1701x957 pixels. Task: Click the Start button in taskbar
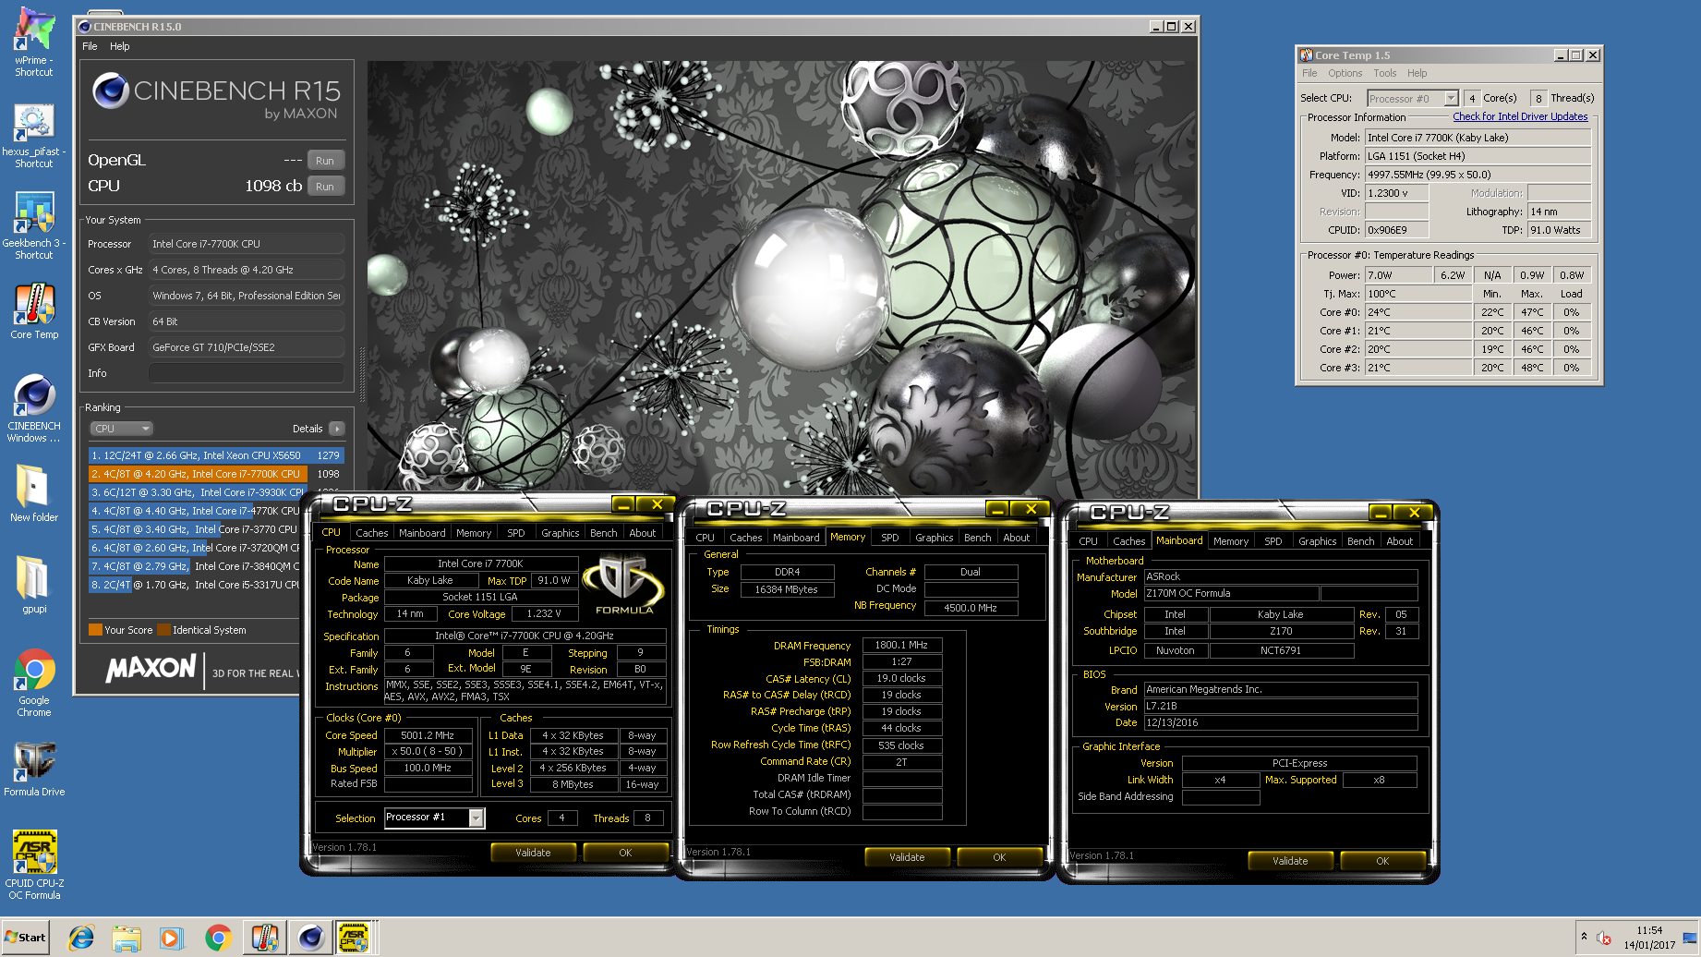tap(25, 937)
